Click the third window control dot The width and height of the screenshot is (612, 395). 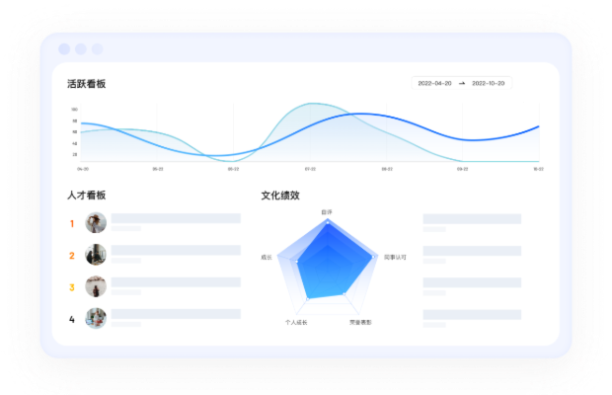97,49
